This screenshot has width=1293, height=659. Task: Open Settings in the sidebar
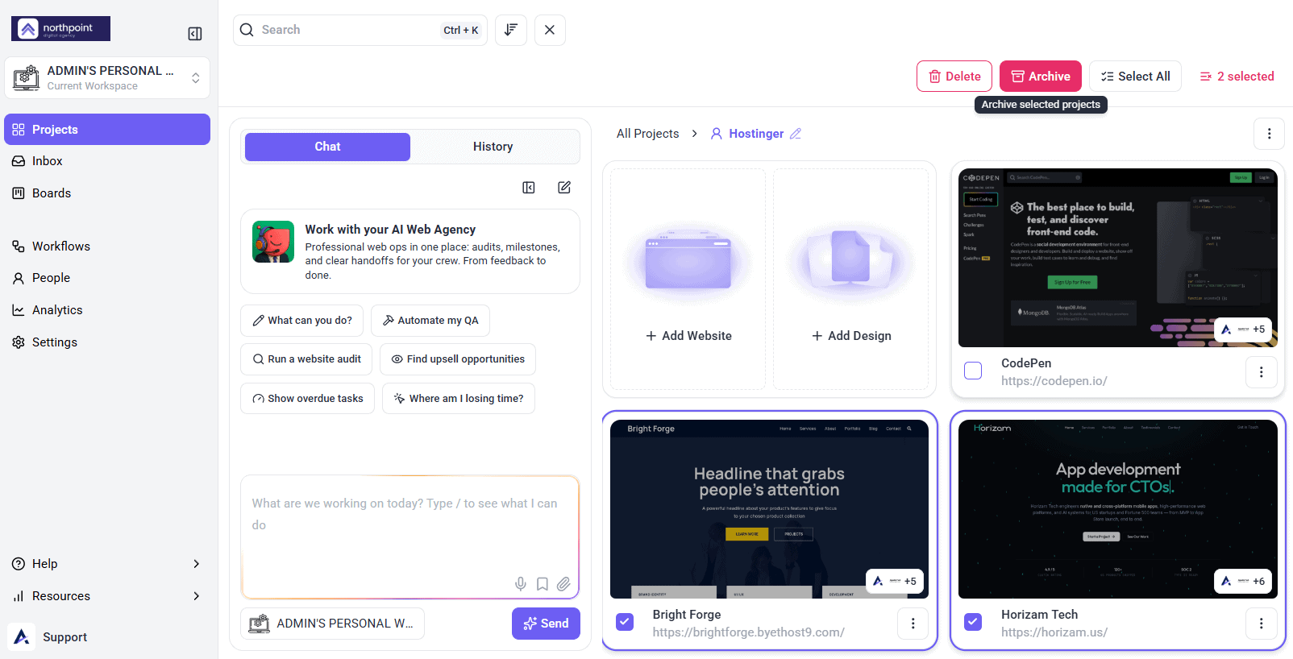pos(107,342)
